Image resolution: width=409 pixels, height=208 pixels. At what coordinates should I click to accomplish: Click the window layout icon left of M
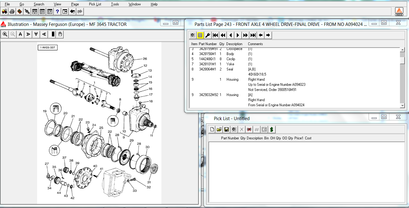tap(35, 11)
